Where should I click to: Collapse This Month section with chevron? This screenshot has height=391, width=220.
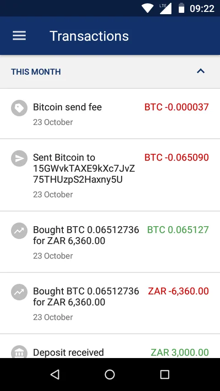pyautogui.click(x=201, y=71)
